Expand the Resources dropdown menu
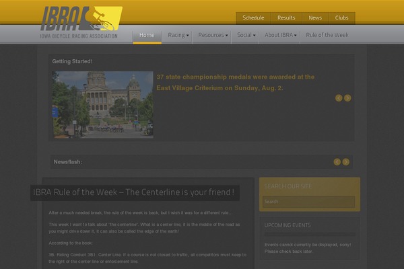The width and height of the screenshot is (404, 269). click(x=213, y=35)
